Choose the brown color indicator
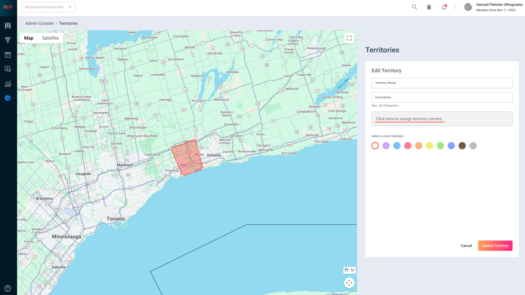This screenshot has height=295, width=525. (462, 146)
